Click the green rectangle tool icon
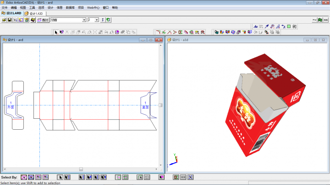Image resolution: width=330 pixels, height=185 pixels. [289, 26]
